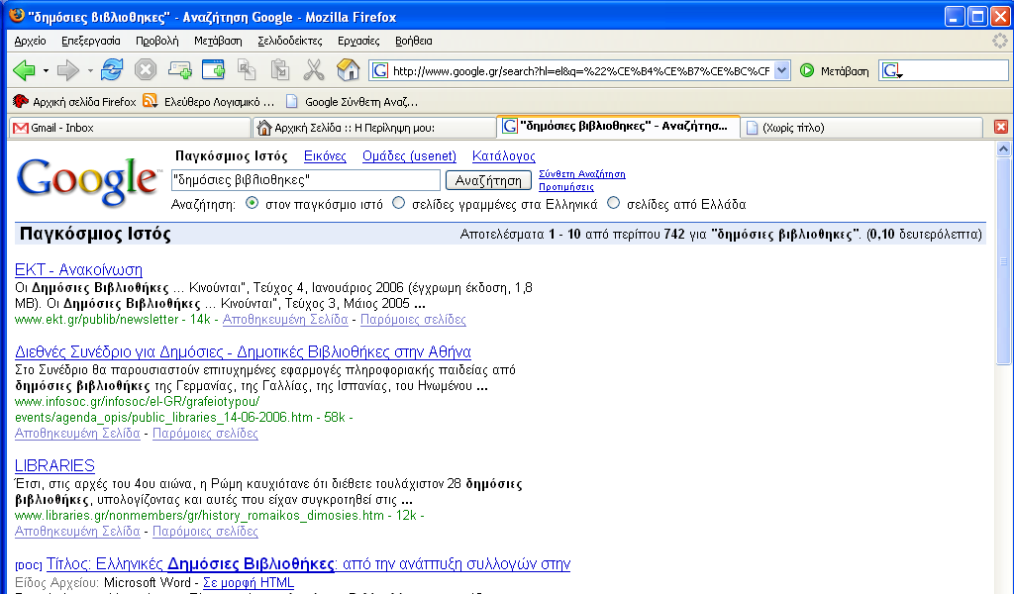Open the LIBRARIES result link
1014x594 pixels.
click(x=54, y=465)
